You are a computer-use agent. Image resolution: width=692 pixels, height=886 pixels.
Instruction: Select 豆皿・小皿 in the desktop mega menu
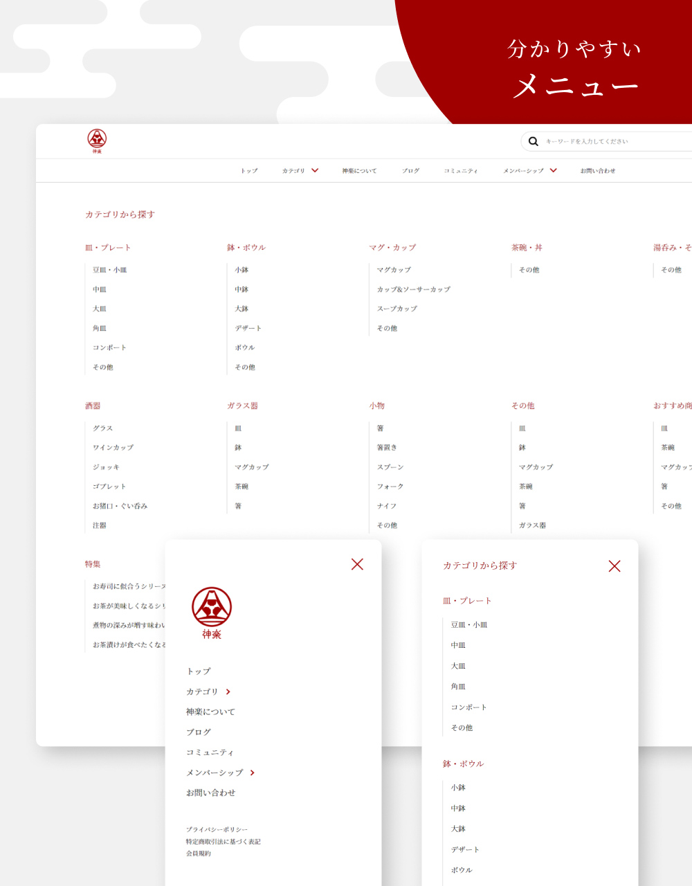pyautogui.click(x=110, y=270)
